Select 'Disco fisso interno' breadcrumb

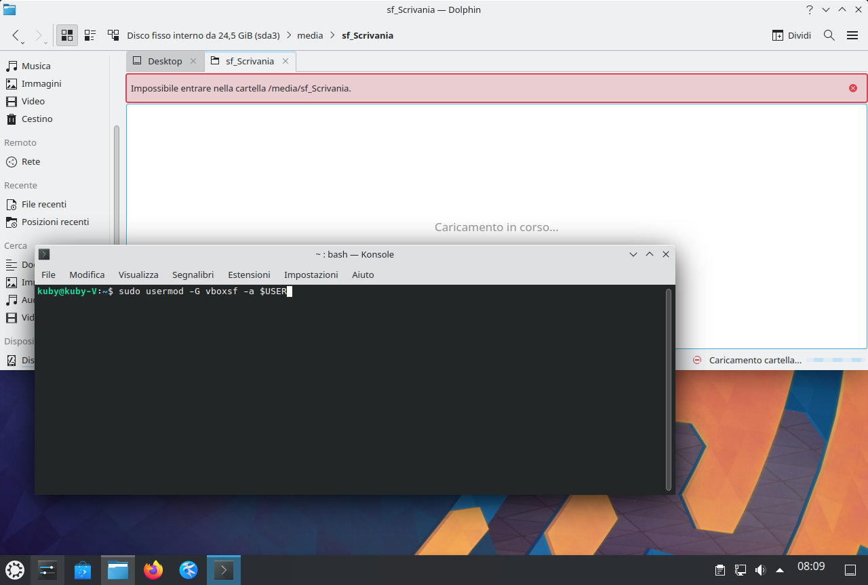[203, 35]
